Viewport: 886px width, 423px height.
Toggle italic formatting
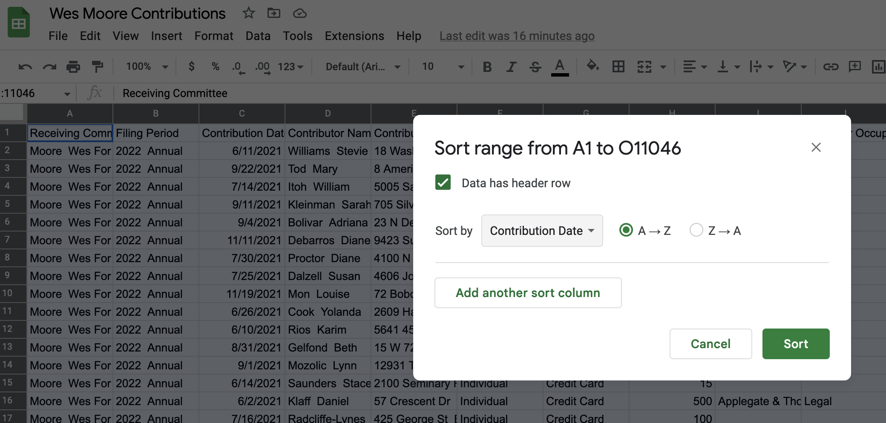(511, 67)
